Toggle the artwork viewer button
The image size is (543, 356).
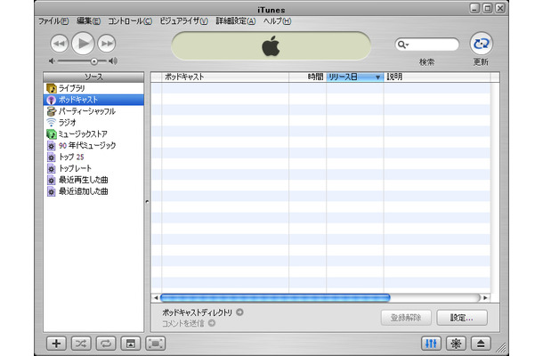[x=131, y=344]
